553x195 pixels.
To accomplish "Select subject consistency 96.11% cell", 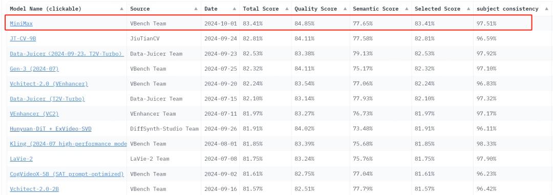I will point(486,128).
